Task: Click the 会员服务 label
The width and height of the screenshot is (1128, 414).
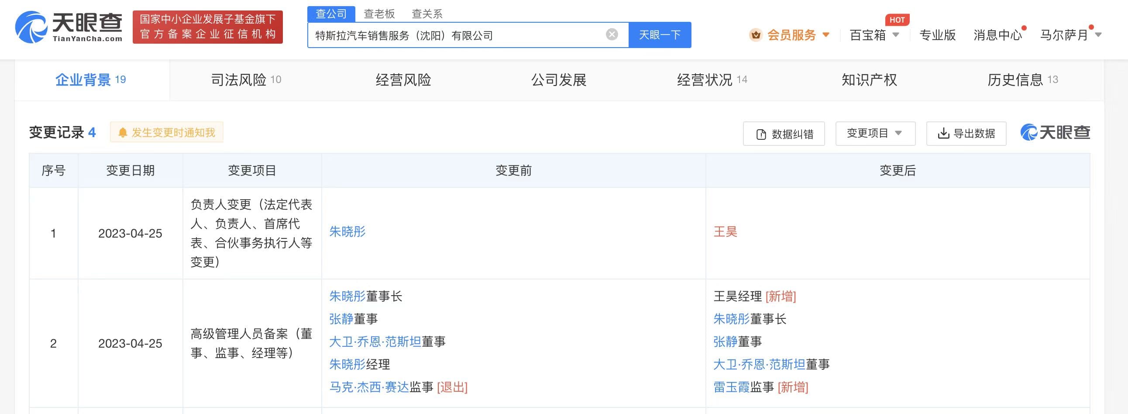Action: pyautogui.click(x=792, y=35)
